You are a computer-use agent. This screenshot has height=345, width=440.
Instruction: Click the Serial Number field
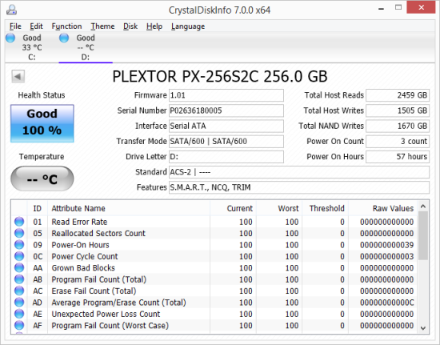click(x=226, y=110)
